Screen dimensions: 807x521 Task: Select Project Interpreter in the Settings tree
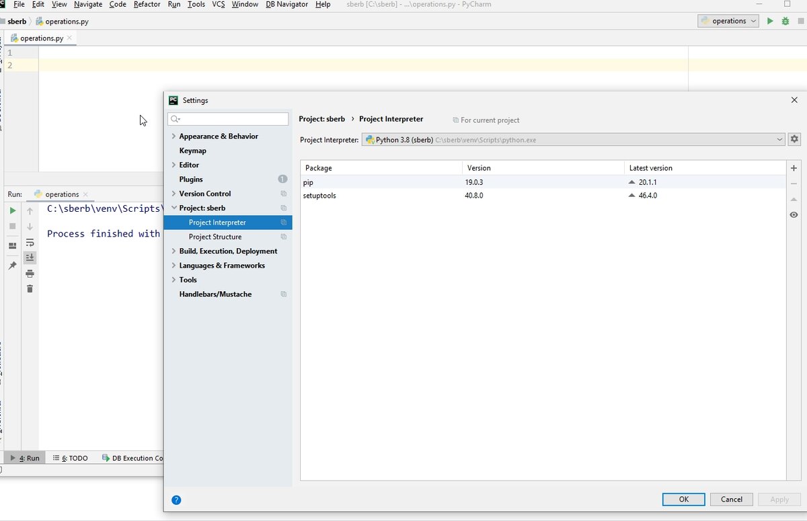228,223
